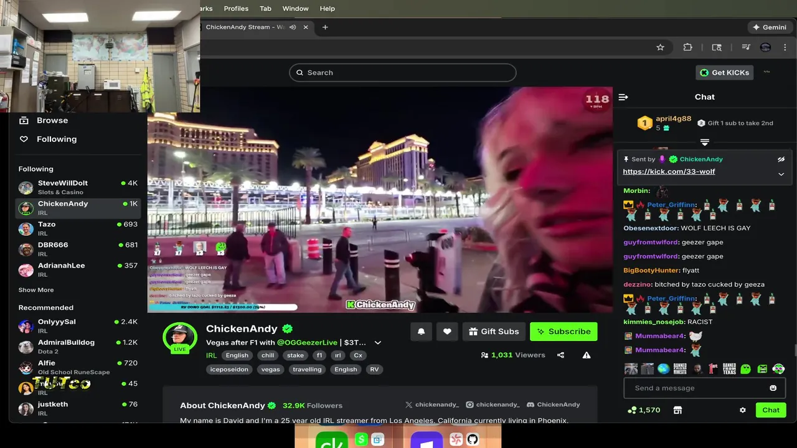Viewport: 797px width, 448px height.
Task: Click the IRL category link
Action: pos(212,355)
